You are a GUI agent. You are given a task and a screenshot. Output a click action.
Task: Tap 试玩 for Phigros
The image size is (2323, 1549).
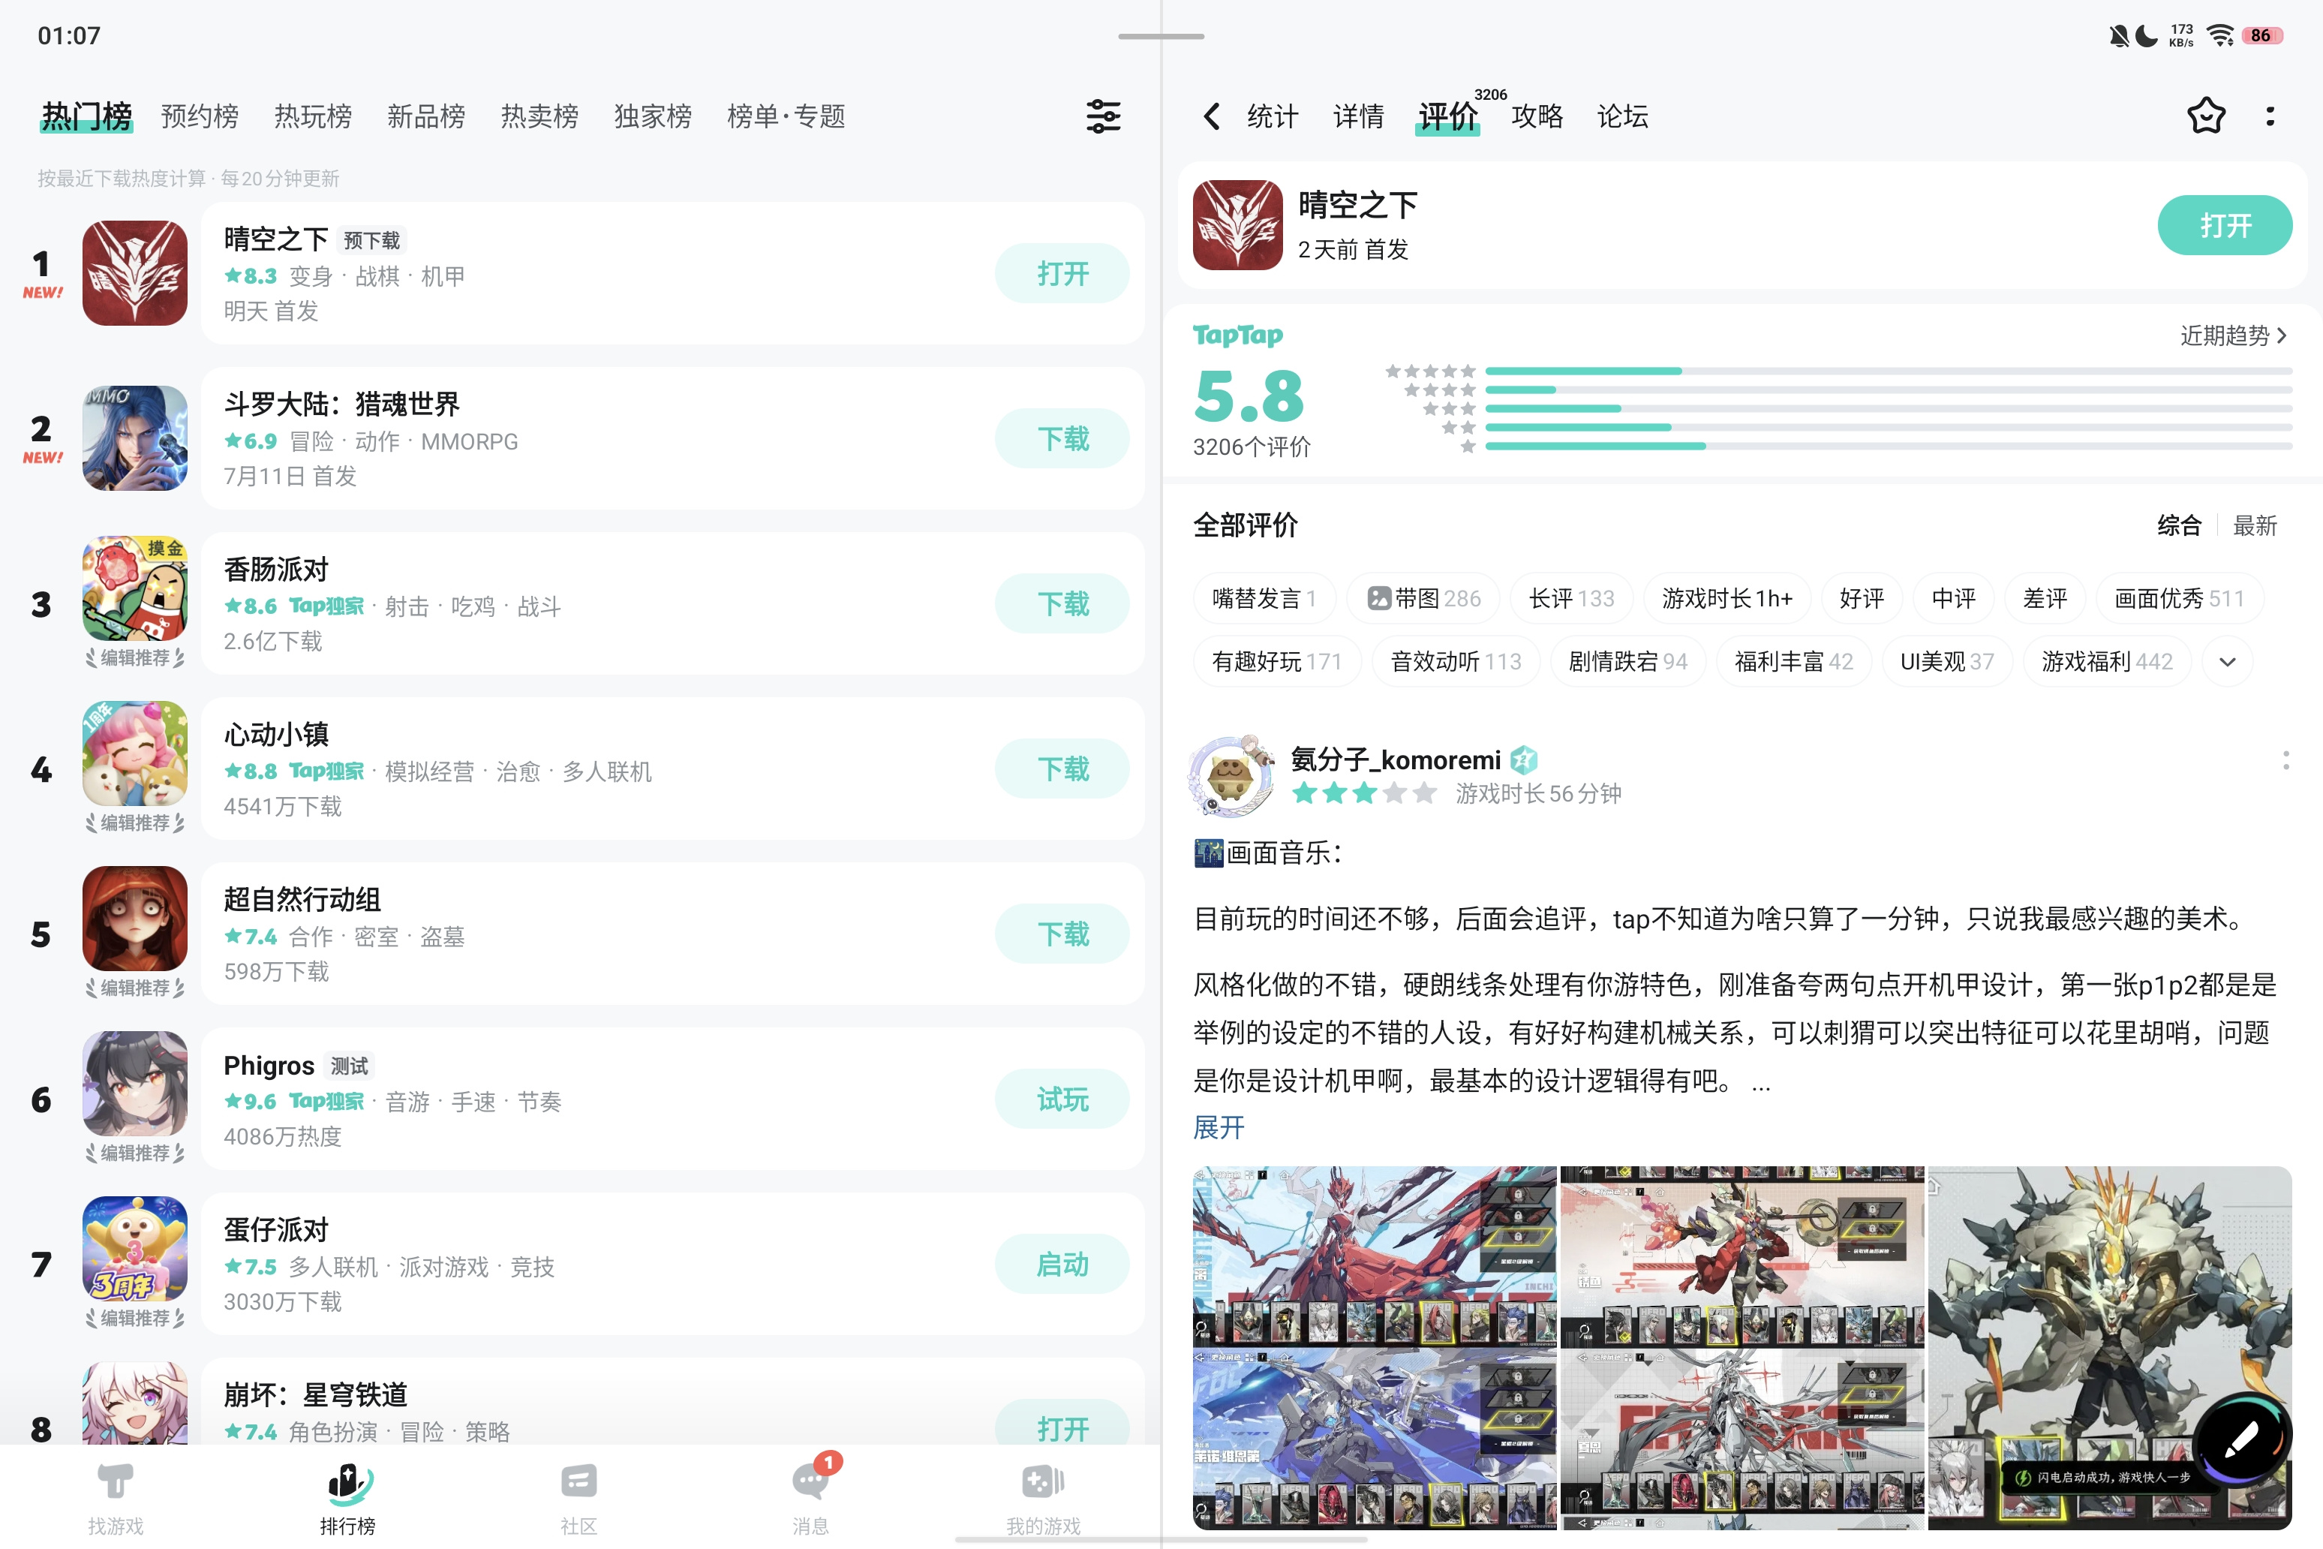pyautogui.click(x=1062, y=1099)
